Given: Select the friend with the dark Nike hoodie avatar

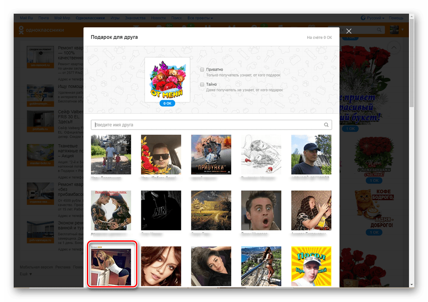Looking at the screenshot, I should click(x=161, y=210).
